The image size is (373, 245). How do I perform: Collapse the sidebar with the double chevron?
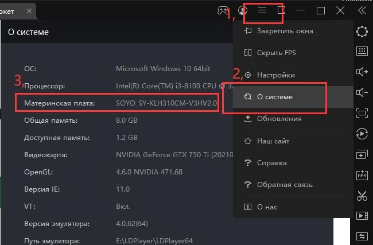[362, 10]
